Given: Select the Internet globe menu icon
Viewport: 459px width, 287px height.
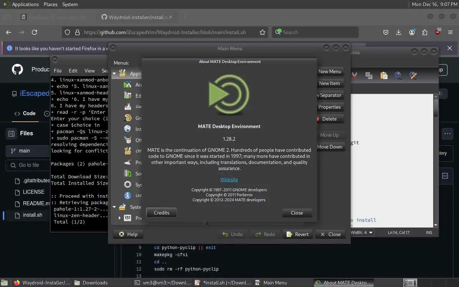Looking at the screenshot, I should click(128, 129).
